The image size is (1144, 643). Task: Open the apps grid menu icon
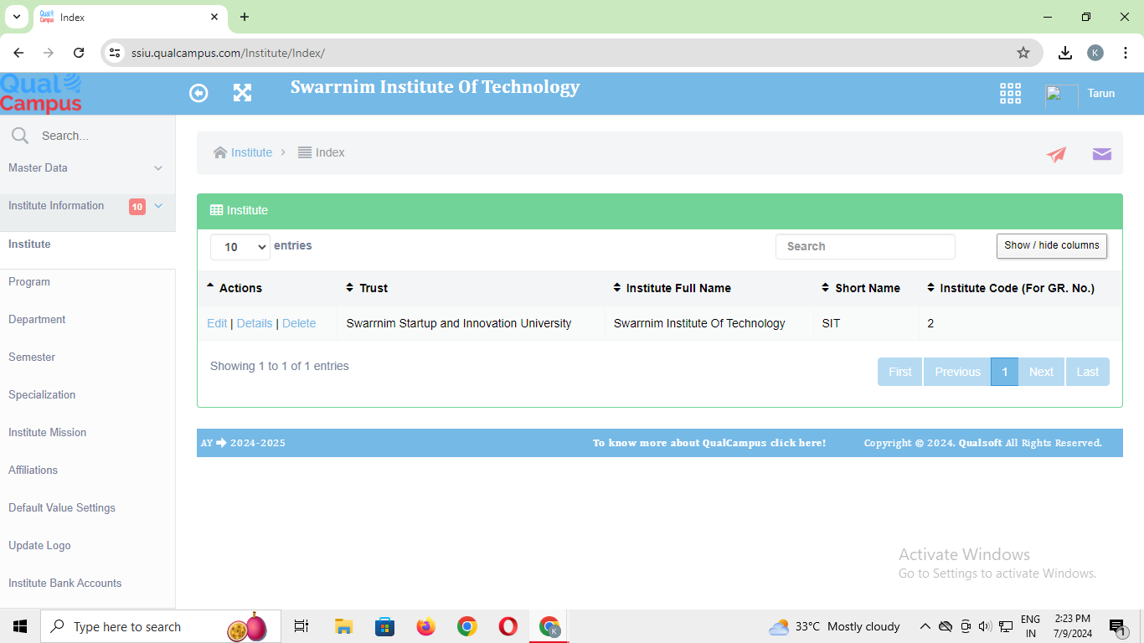1010,93
